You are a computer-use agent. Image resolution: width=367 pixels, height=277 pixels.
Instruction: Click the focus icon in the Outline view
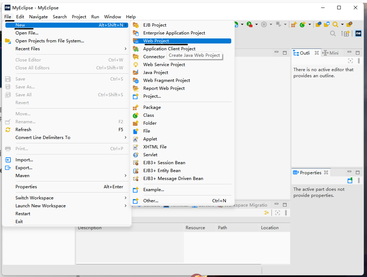coord(350,61)
